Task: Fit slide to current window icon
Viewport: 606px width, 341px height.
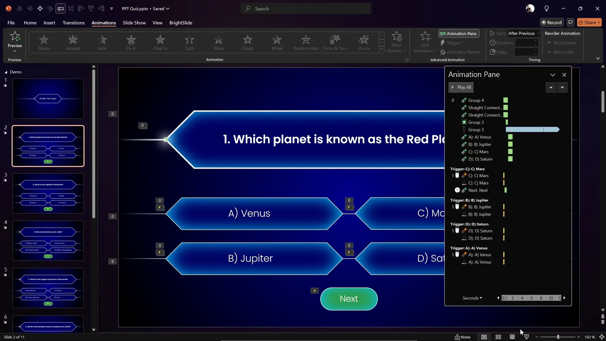Action: pyautogui.click(x=602, y=337)
